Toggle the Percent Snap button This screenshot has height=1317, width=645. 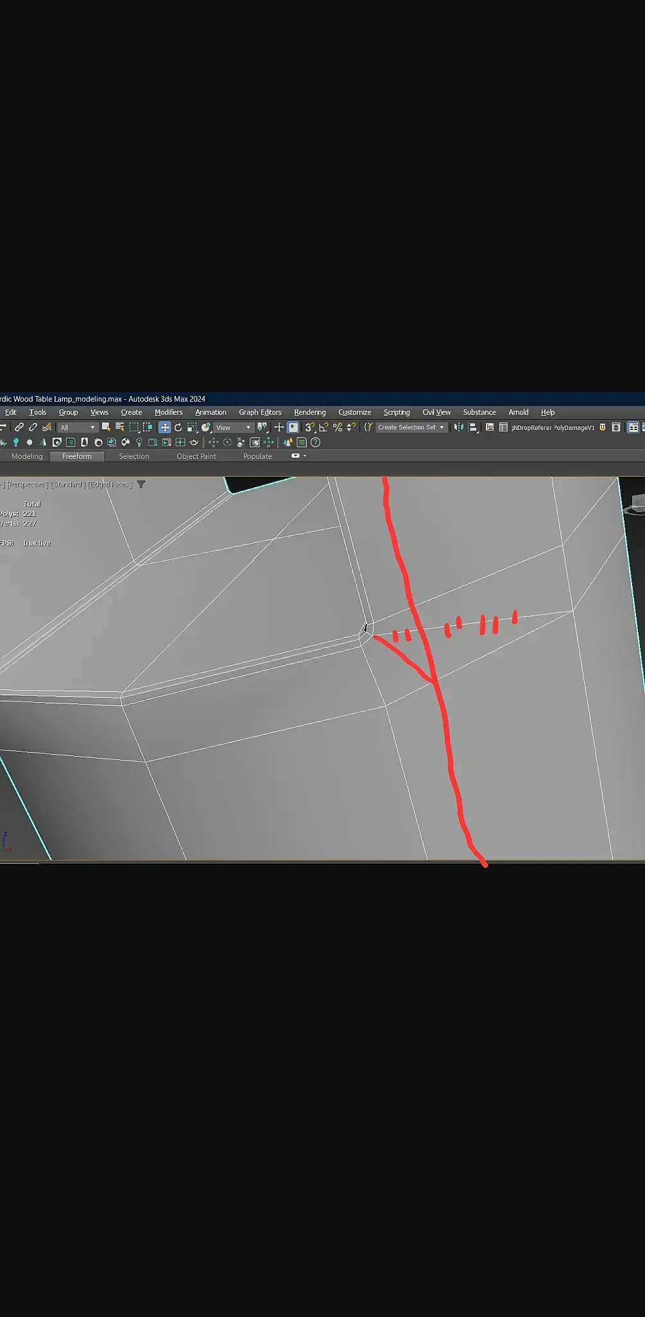tap(337, 427)
